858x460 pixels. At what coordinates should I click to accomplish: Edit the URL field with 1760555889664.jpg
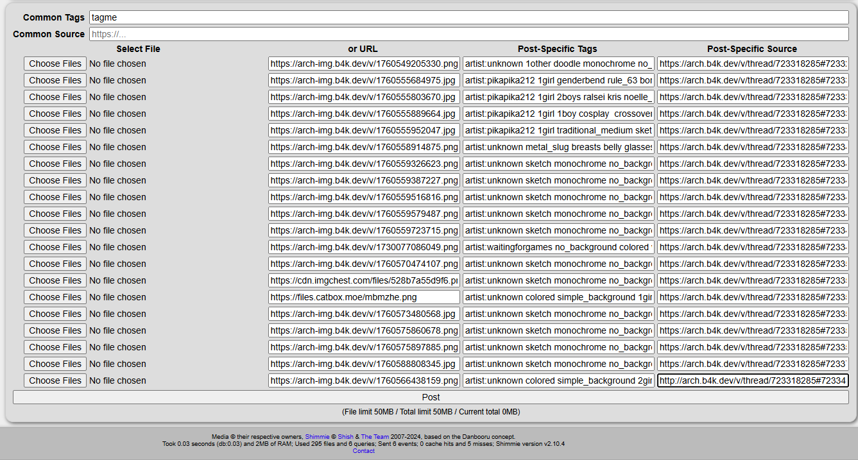(364, 114)
